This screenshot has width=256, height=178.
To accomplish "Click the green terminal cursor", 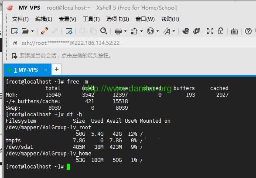I will click(68, 167).
